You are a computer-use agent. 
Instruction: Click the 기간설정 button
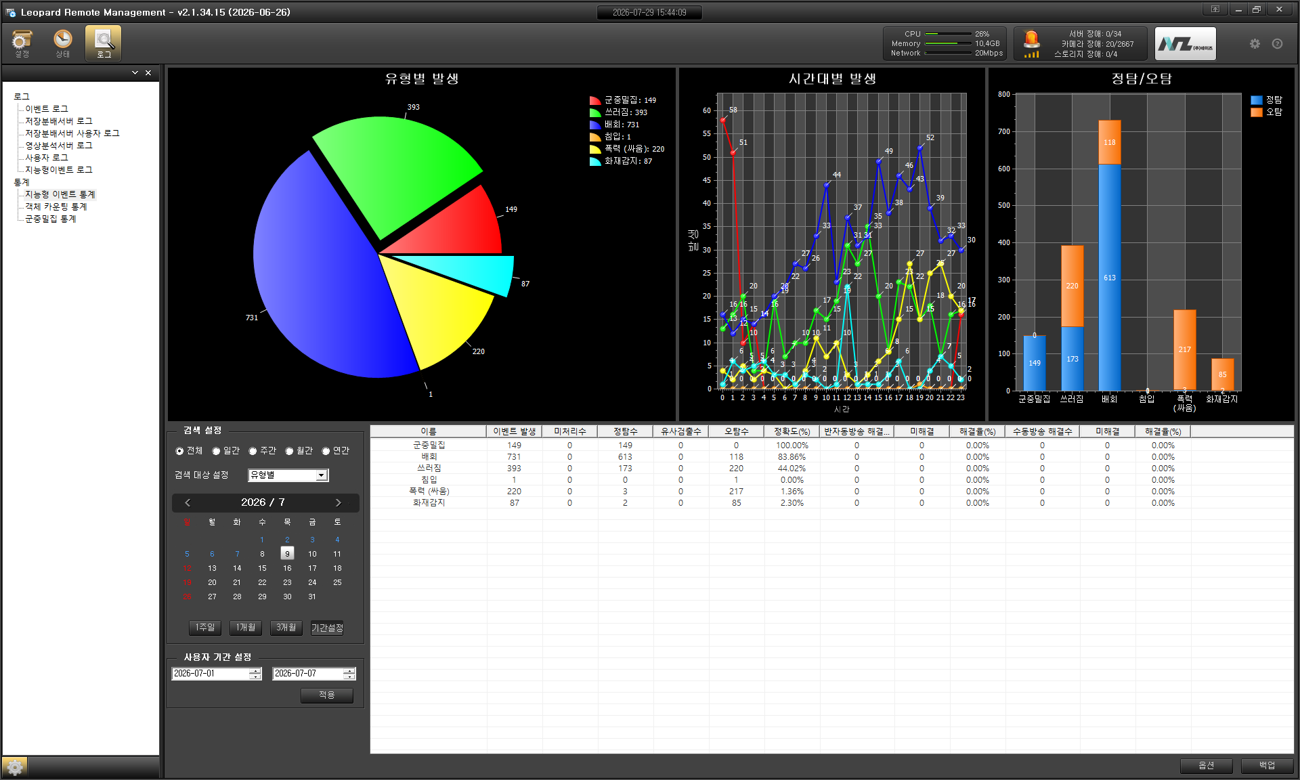327,628
